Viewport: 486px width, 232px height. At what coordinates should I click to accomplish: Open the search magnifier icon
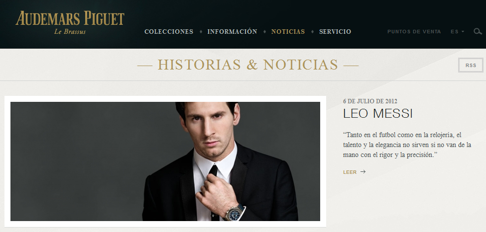pyautogui.click(x=478, y=31)
